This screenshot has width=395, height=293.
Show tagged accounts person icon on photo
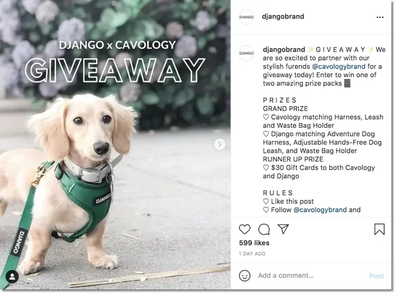pyautogui.click(x=12, y=277)
